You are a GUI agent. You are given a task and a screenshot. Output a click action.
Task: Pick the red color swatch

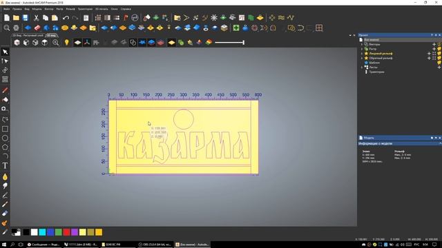66,232
